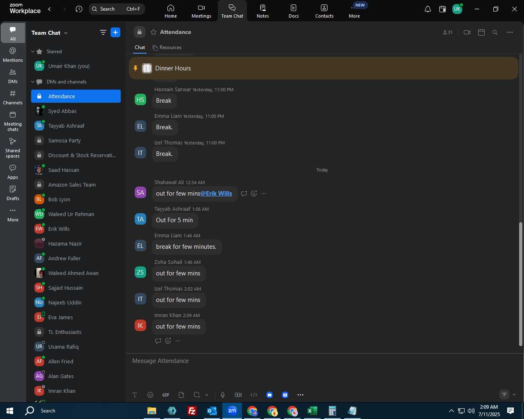Open the Samosa Party channel
Image resolution: width=524 pixels, height=419 pixels.
(76, 140)
